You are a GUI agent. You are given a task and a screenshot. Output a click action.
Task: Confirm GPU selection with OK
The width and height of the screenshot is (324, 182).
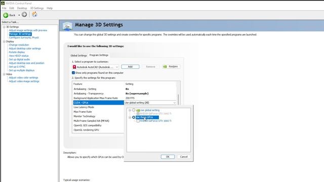click(168, 157)
